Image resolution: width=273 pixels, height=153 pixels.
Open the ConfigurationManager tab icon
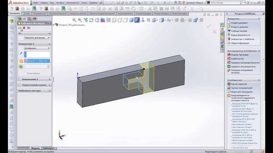click(30, 19)
